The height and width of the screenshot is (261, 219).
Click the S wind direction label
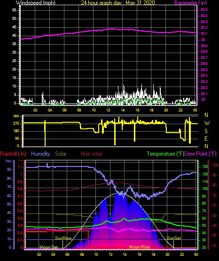tap(206, 131)
